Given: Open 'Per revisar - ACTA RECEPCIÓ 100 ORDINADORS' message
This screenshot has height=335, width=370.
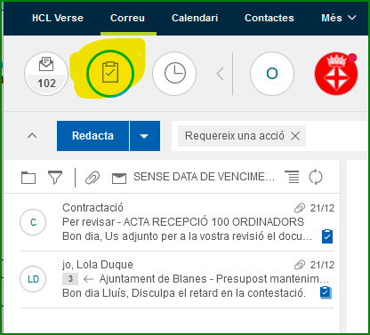Looking at the screenshot, I should click(183, 222).
